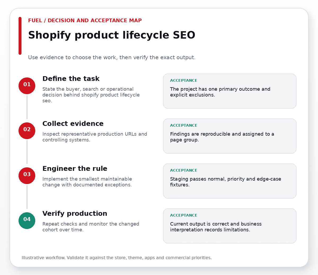Image resolution: width=318 pixels, height=275 pixels.
Task: Click the 'one primary outcome' acceptance text
Action: [220, 92]
